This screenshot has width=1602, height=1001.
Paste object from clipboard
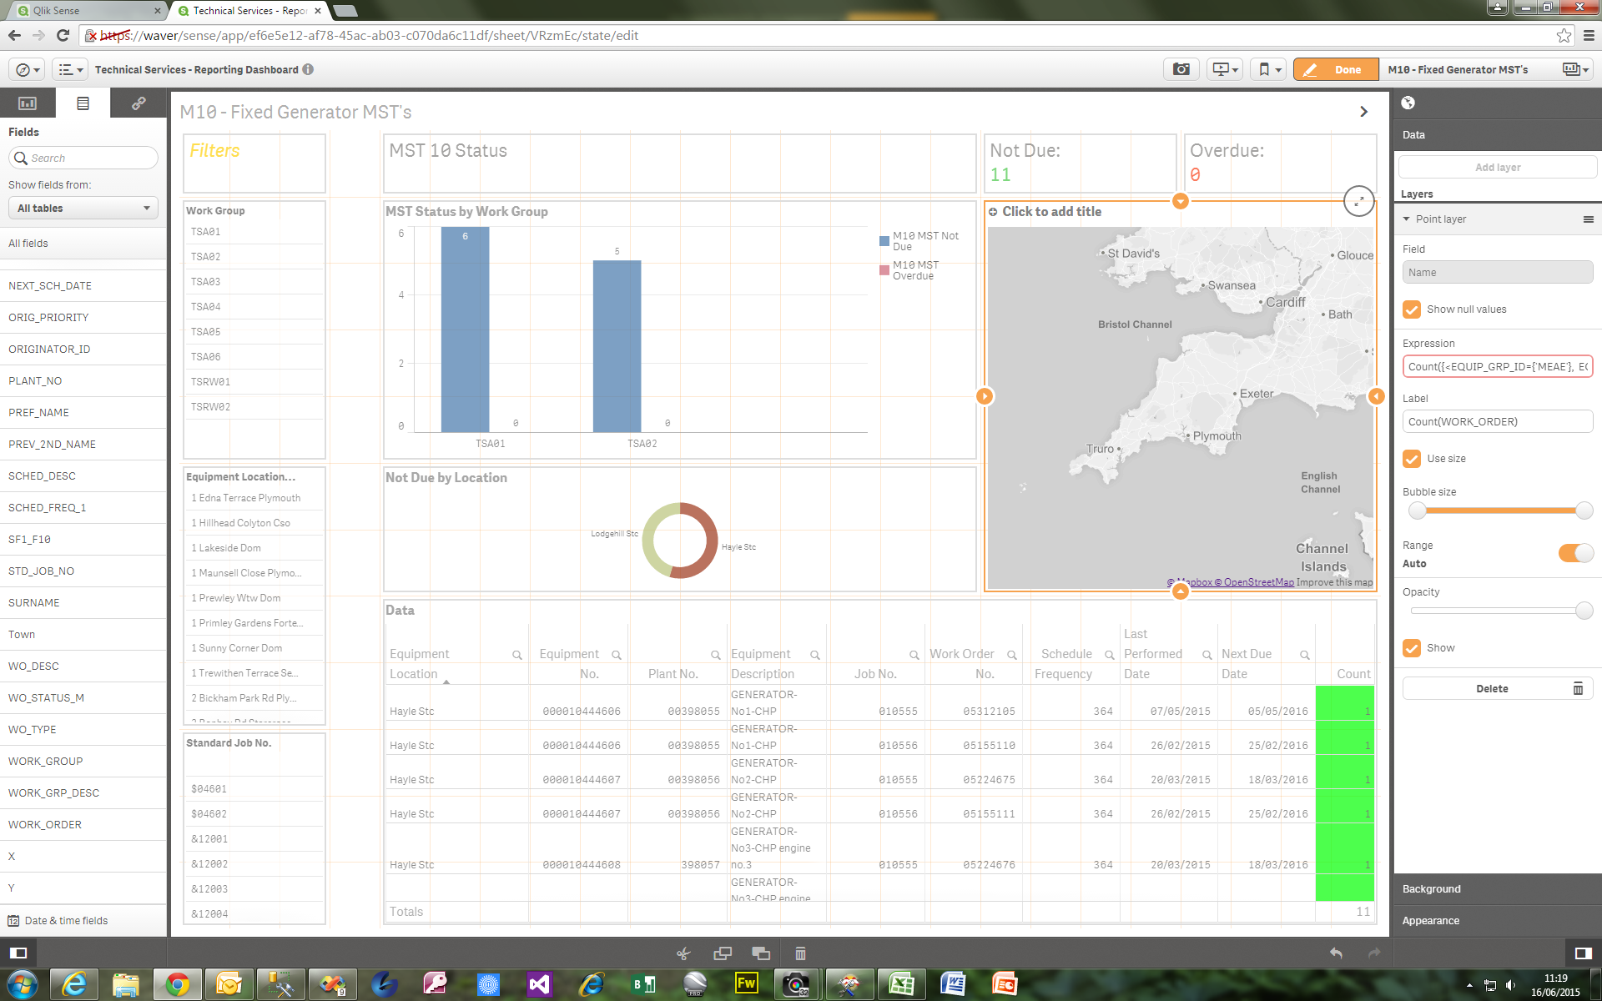click(761, 953)
